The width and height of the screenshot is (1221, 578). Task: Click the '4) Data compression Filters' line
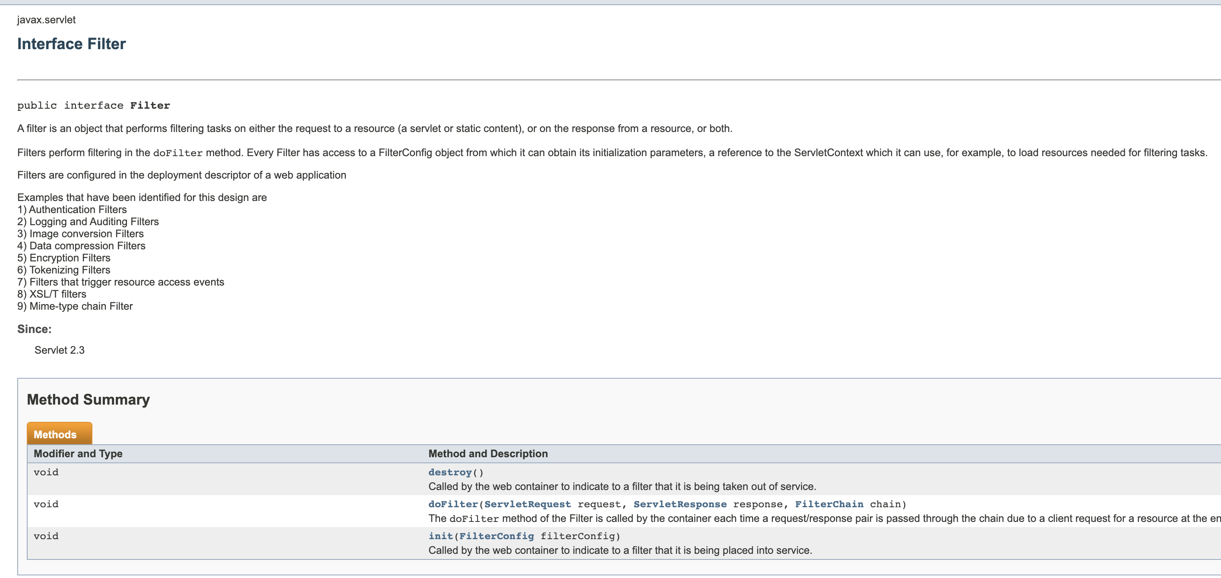pos(82,246)
